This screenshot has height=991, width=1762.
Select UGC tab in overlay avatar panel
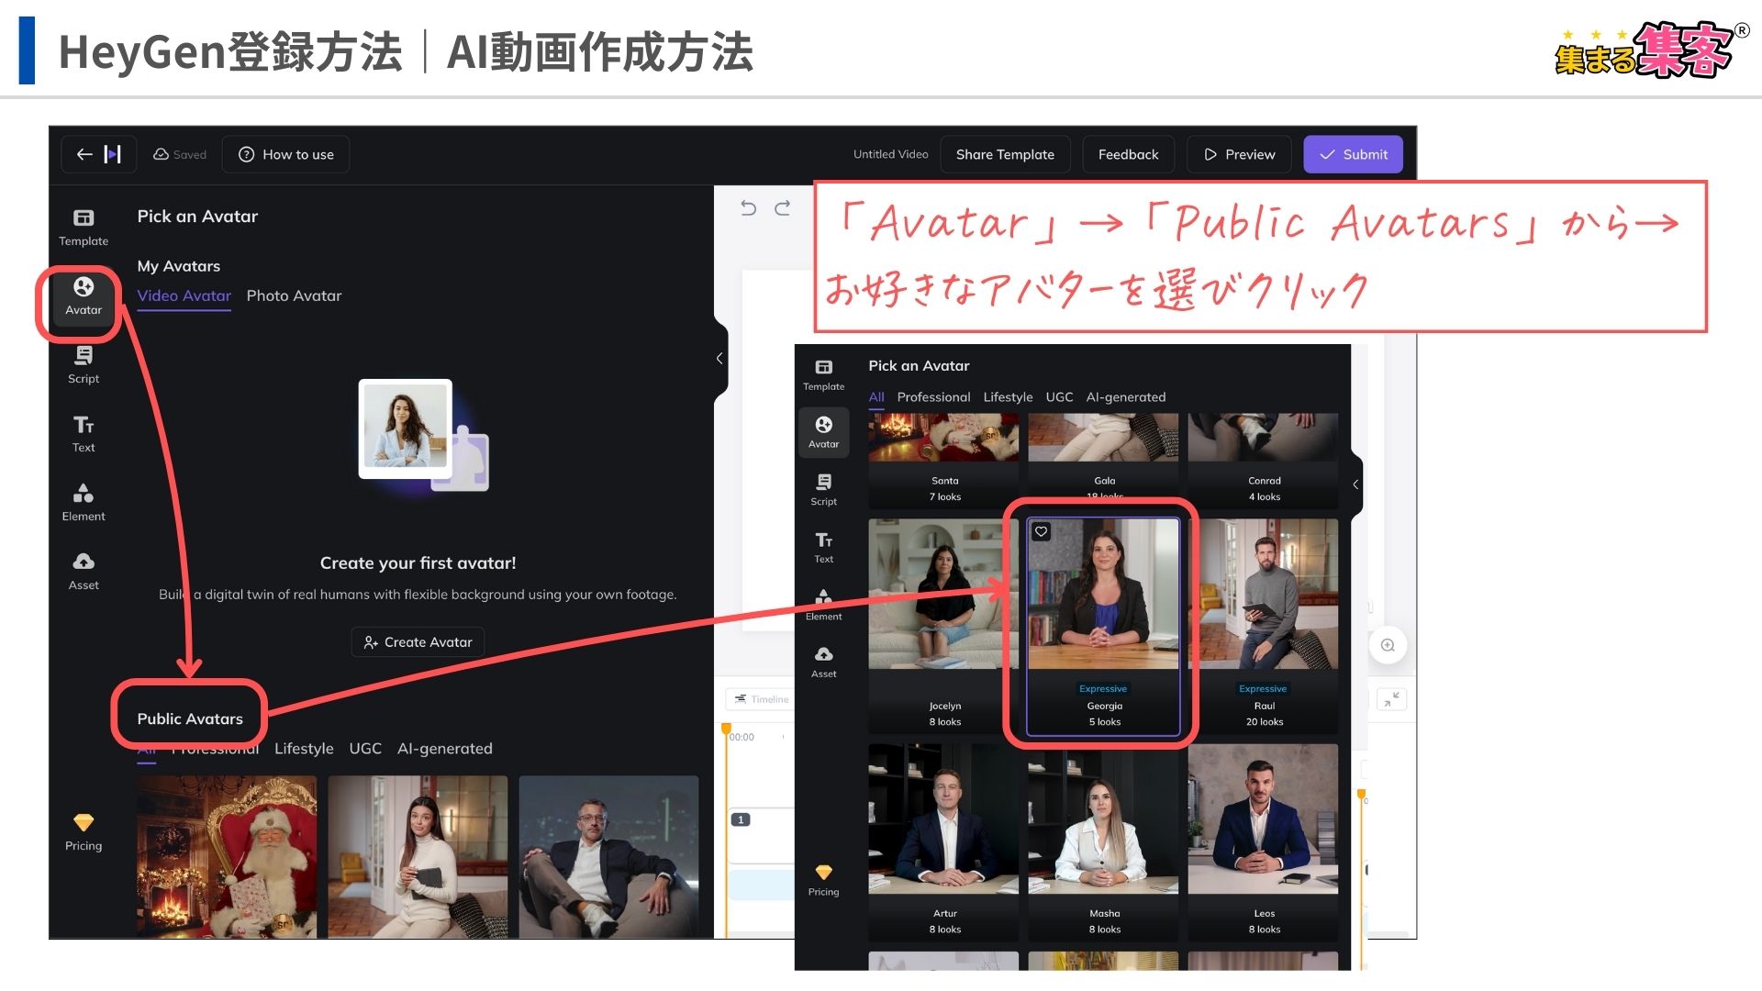click(x=1059, y=397)
